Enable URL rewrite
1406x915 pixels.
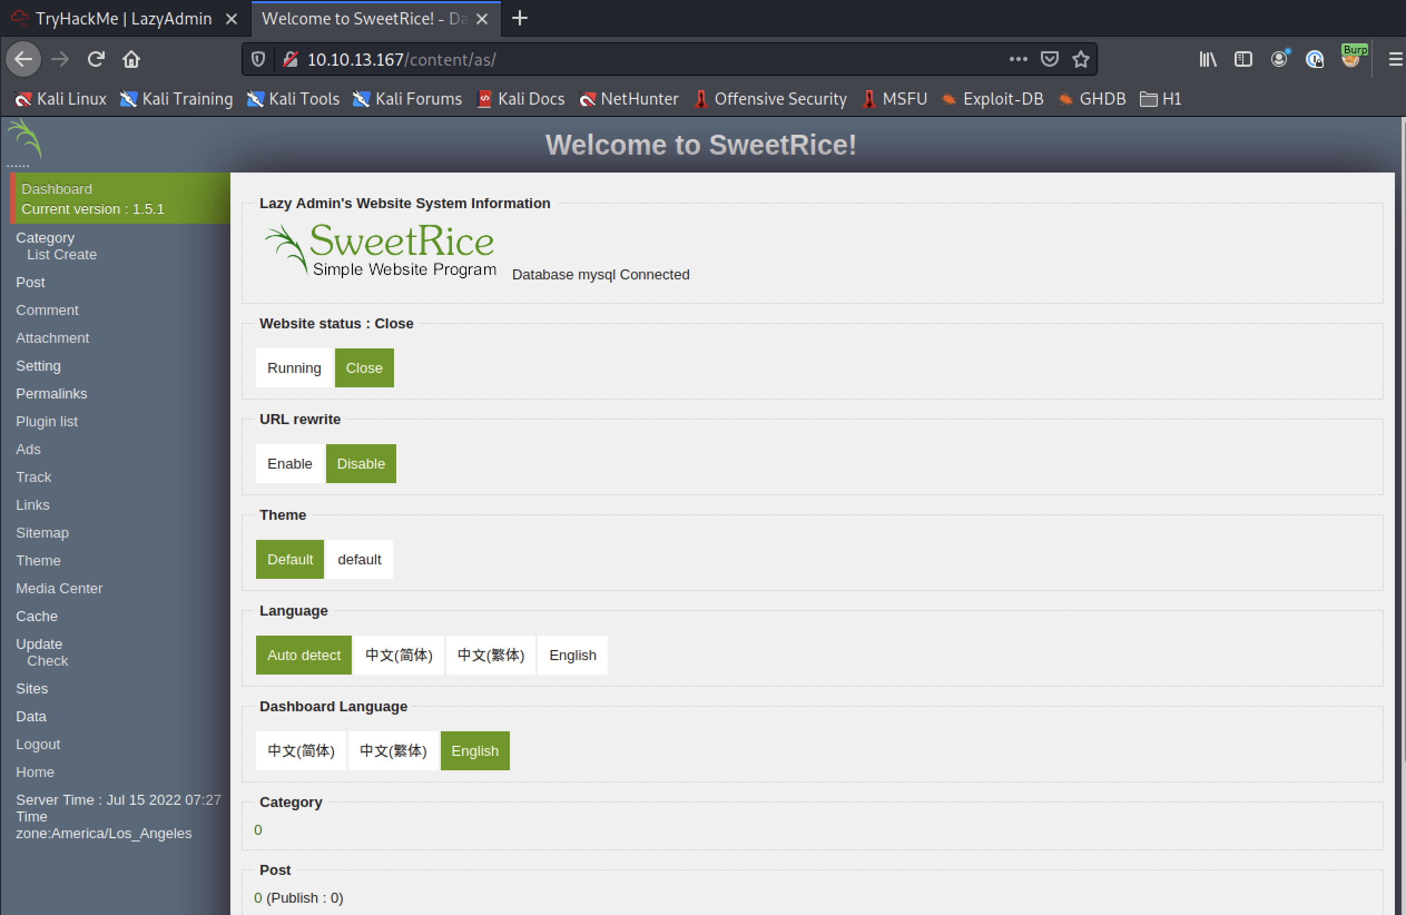tap(289, 463)
